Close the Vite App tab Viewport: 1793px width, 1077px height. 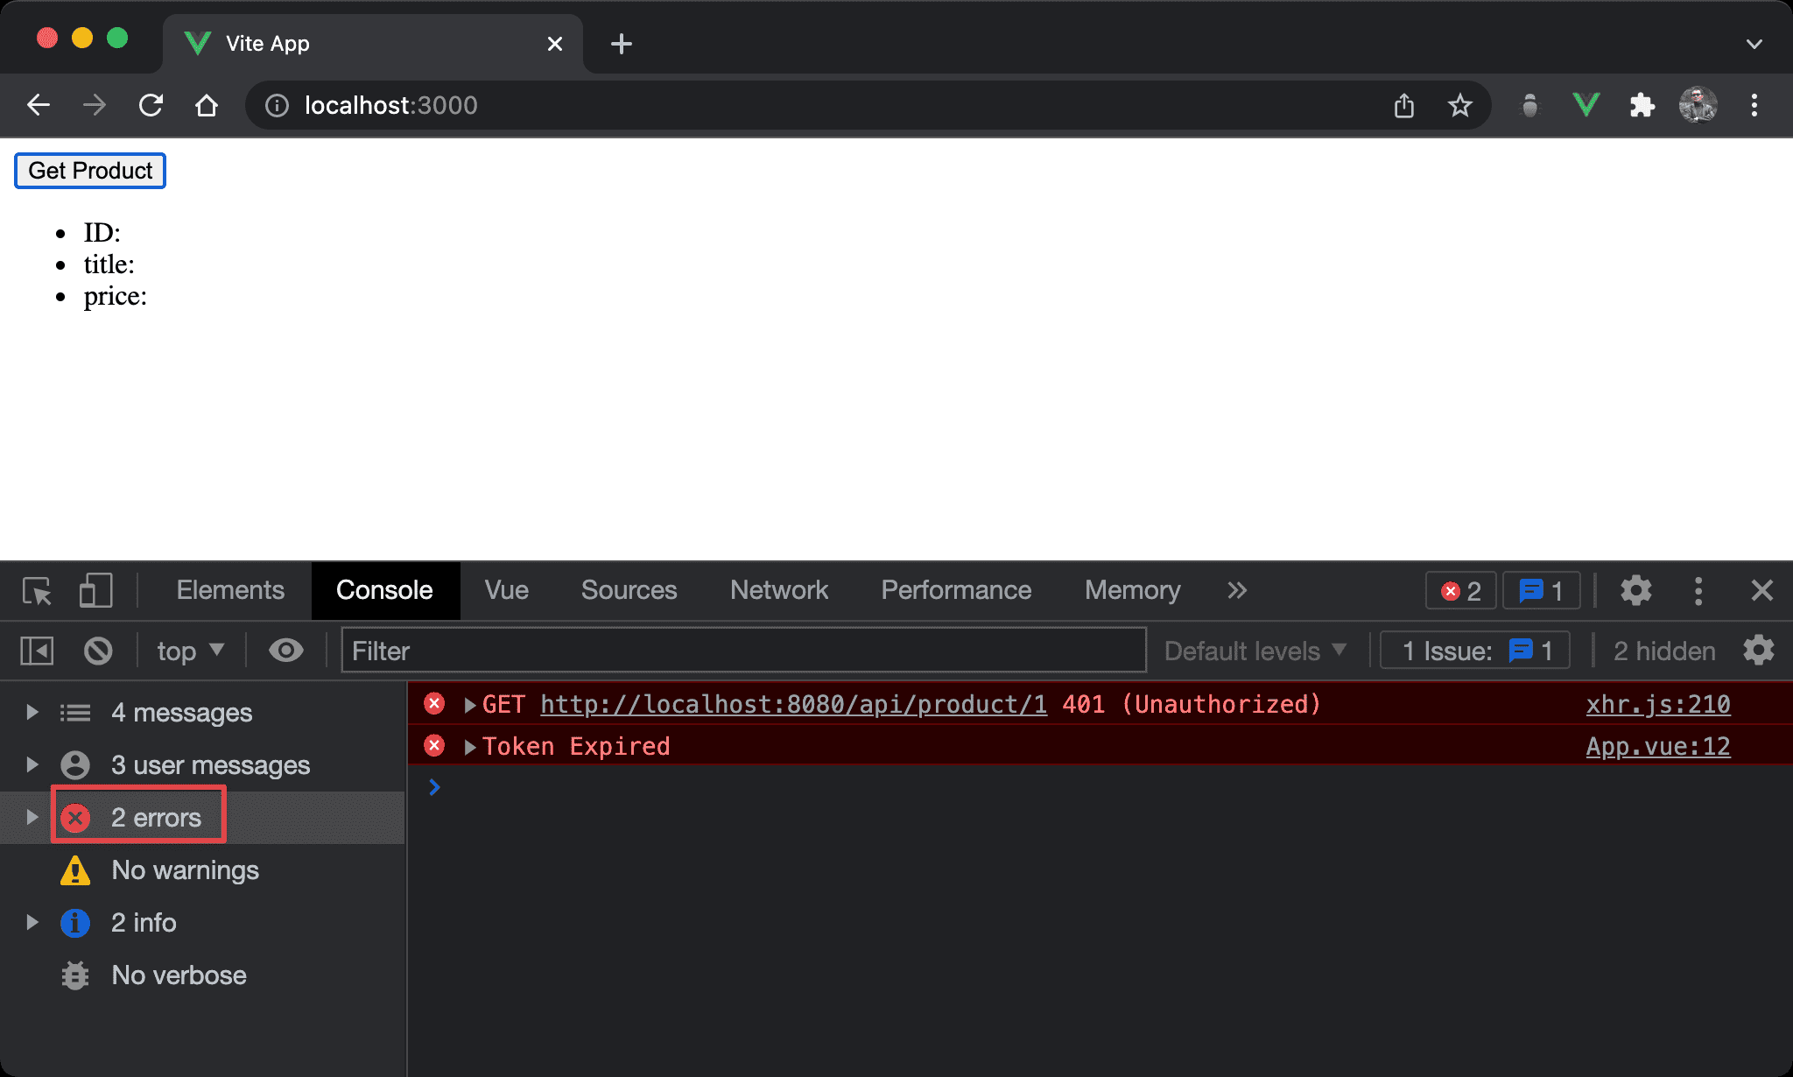(x=555, y=44)
